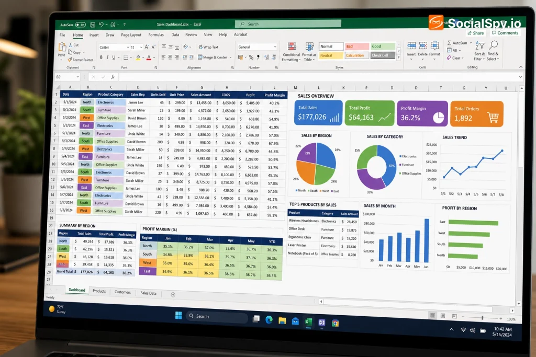Click the Excel icon on the taskbar

tap(308, 322)
